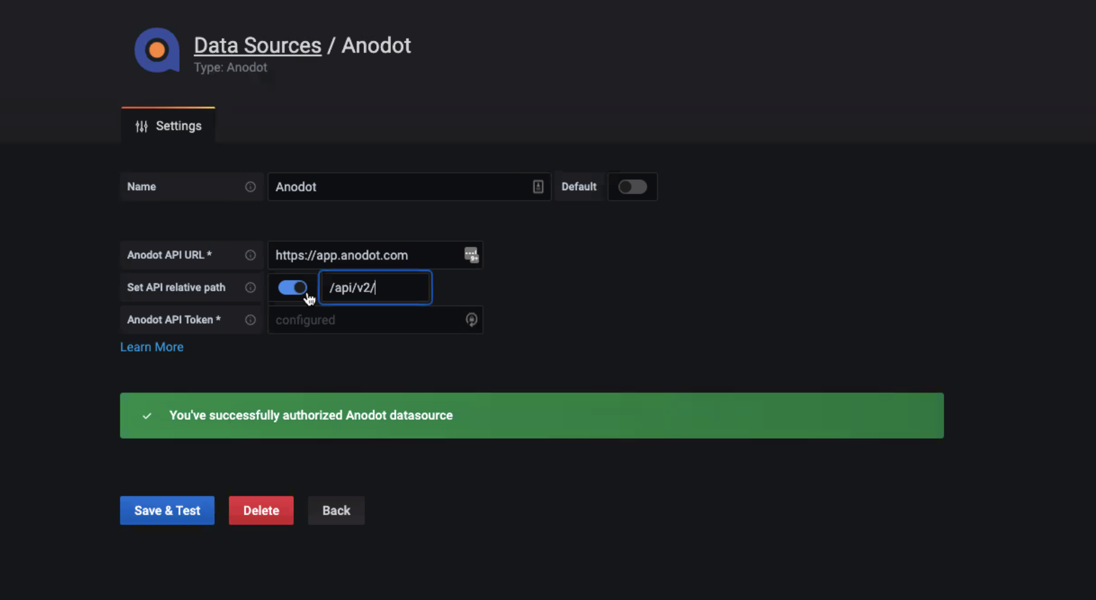Click the Anodot logo icon
The image size is (1096, 600).
[157, 50]
